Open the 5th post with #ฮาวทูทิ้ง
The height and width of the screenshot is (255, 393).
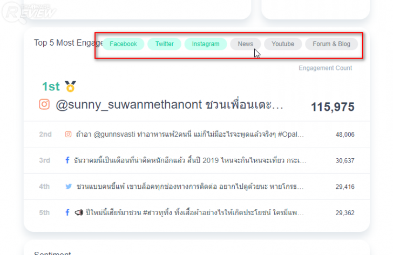(195, 213)
